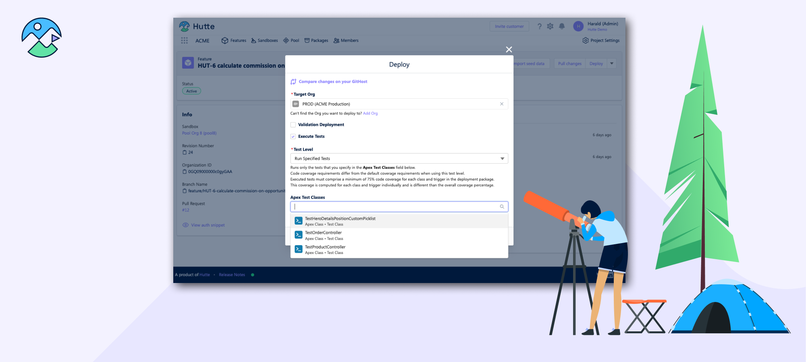806x362 pixels.
Task: Copy the branch name via clipboard icon
Action: point(185,191)
